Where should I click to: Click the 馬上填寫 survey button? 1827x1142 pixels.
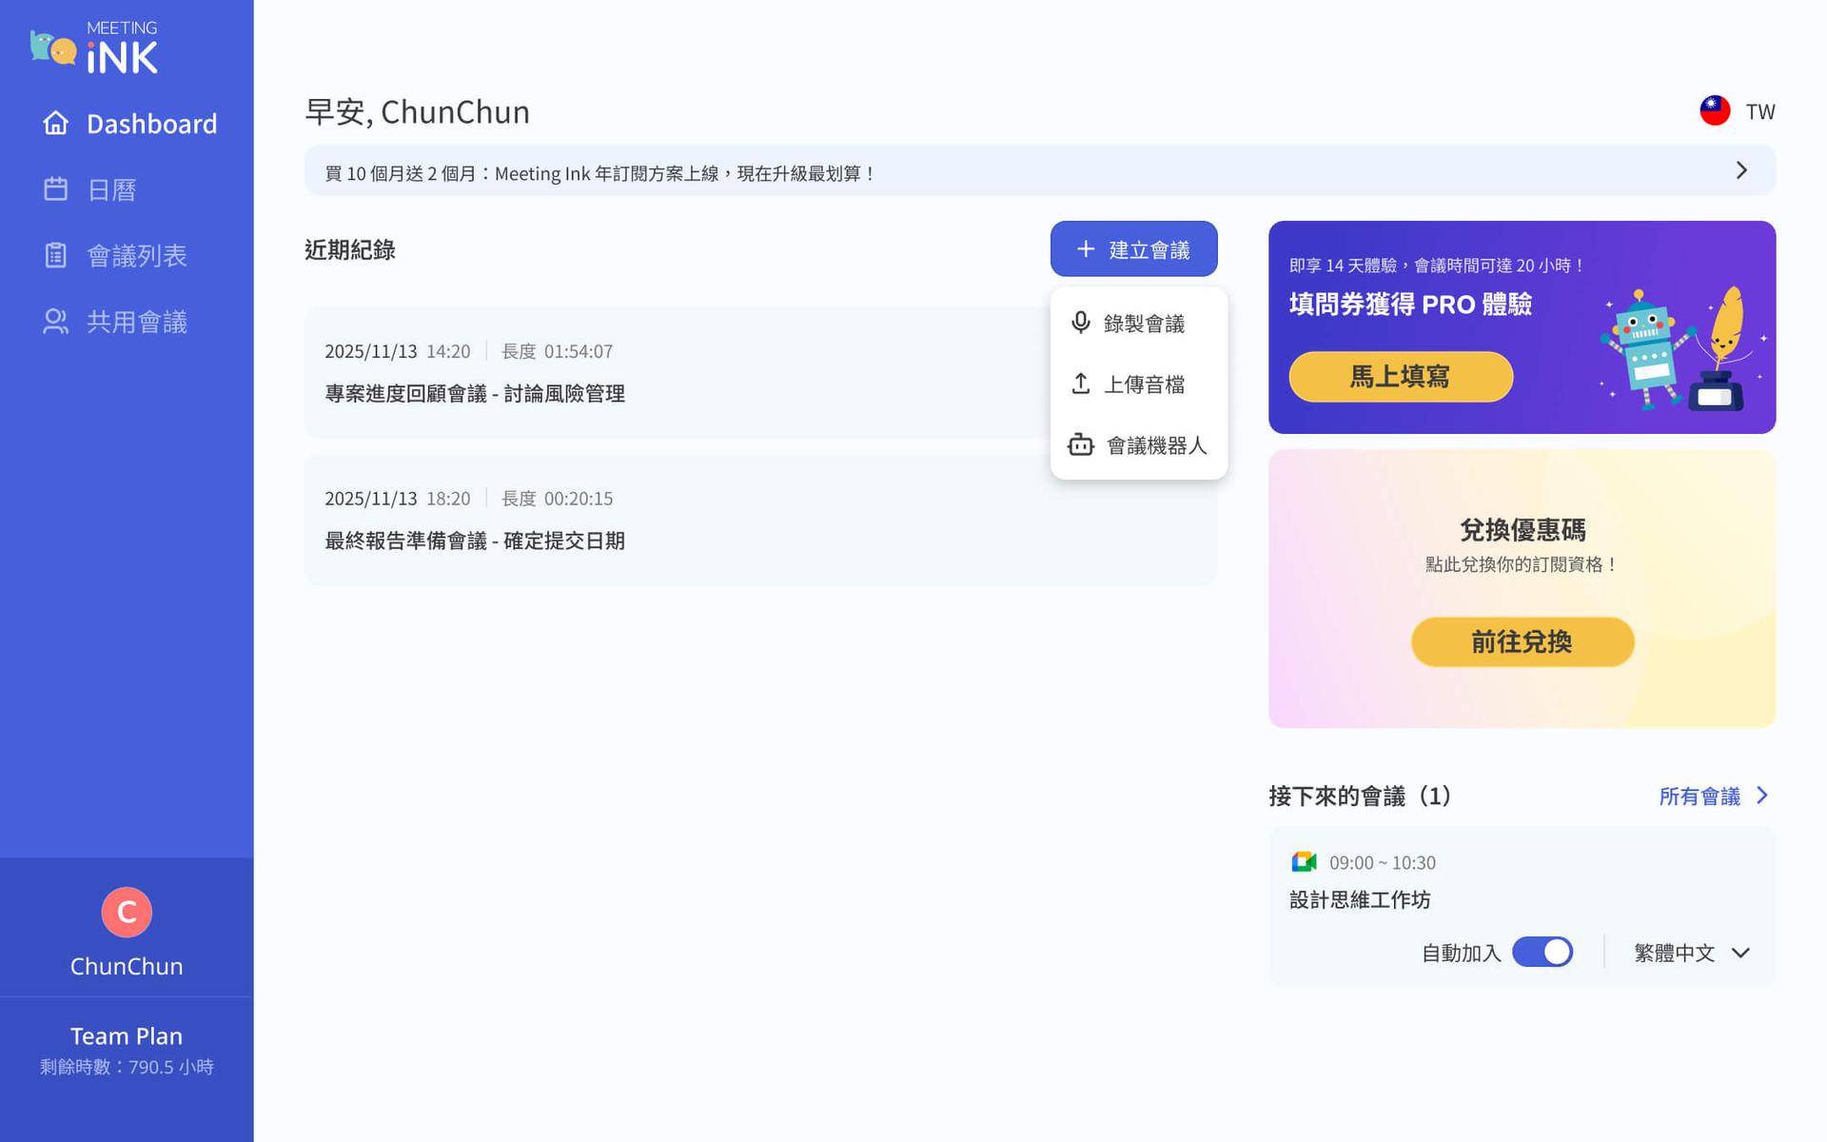coord(1401,376)
